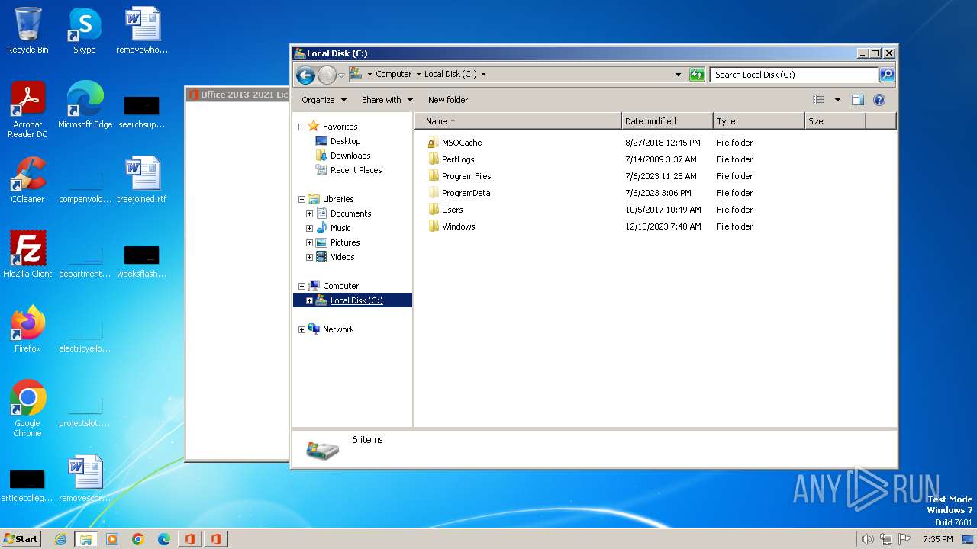Viewport: 977px width, 549px height.
Task: Collapse the Computer node
Action: [301, 286]
